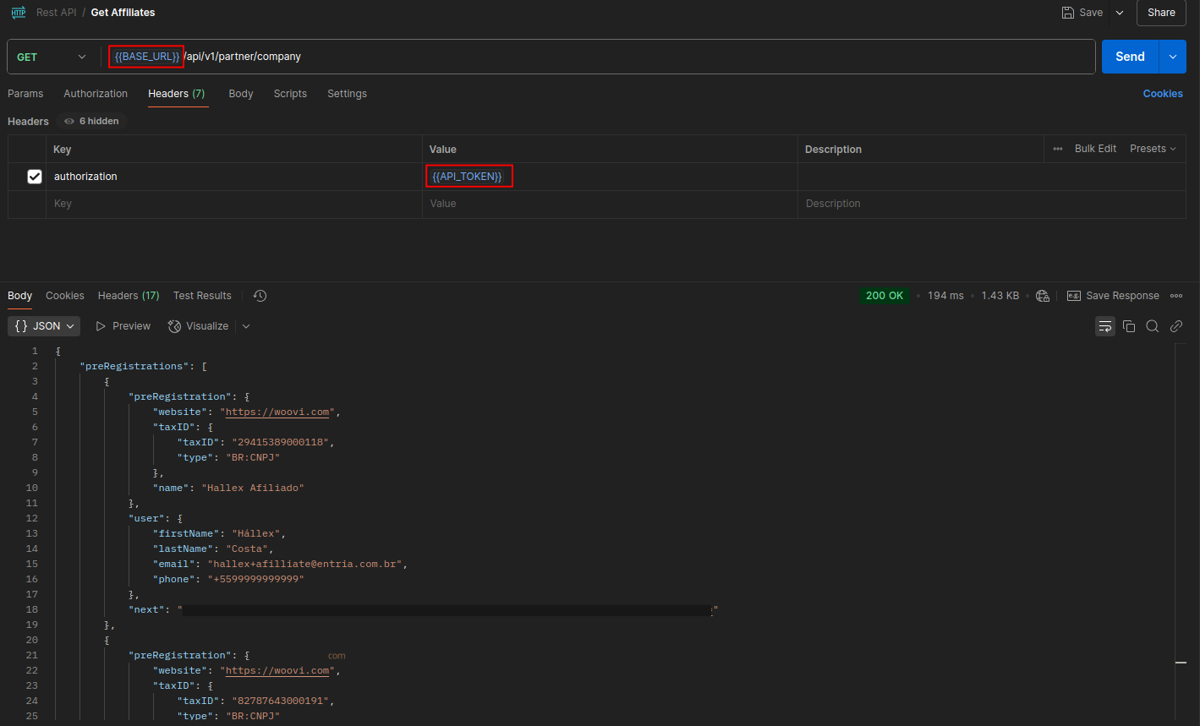Open search in the response body
Image resolution: width=1200 pixels, height=726 pixels.
point(1152,326)
